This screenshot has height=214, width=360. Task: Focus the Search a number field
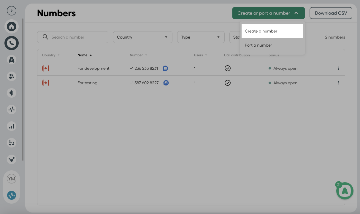click(x=73, y=37)
